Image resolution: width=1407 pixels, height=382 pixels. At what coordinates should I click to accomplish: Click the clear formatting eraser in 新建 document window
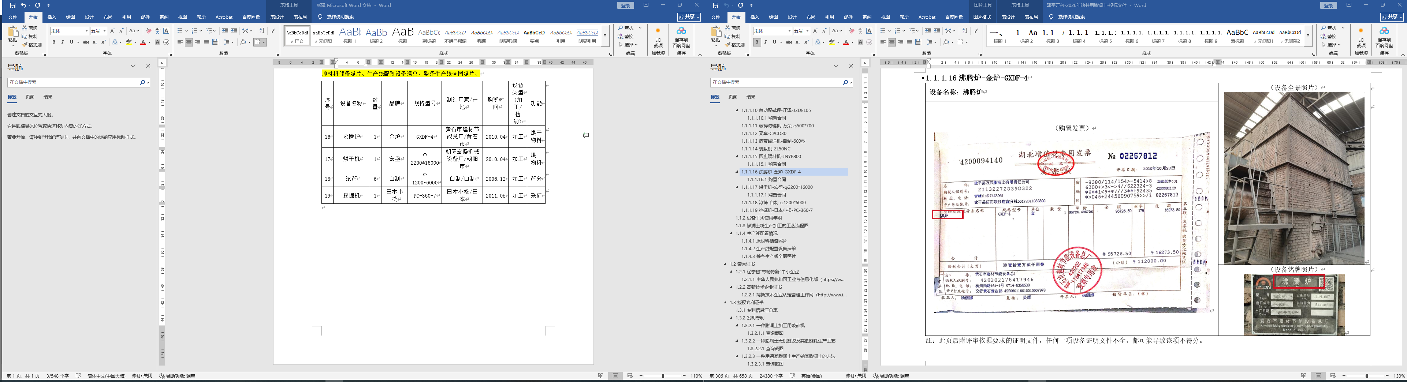point(148,31)
